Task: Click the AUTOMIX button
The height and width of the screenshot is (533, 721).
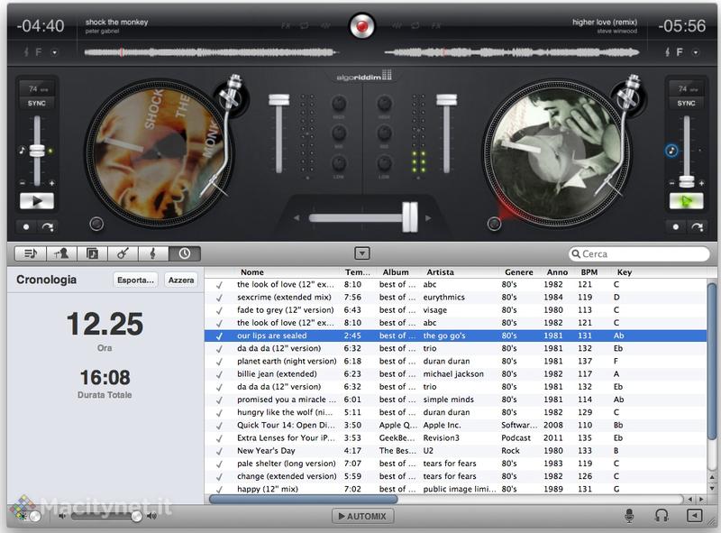Action: [x=362, y=516]
